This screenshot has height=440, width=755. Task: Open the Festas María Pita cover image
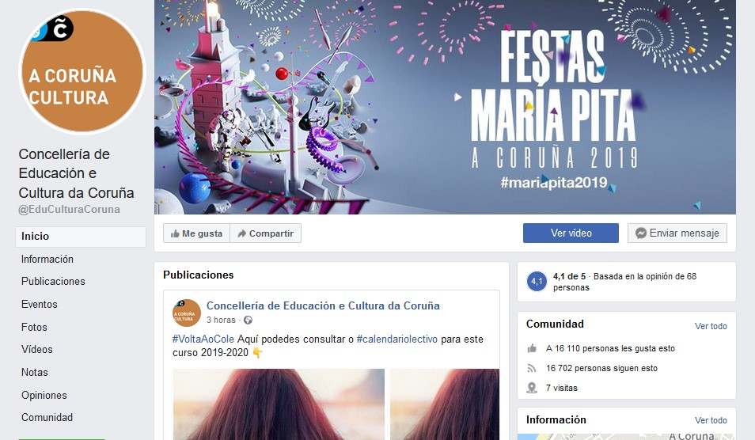[x=445, y=107]
